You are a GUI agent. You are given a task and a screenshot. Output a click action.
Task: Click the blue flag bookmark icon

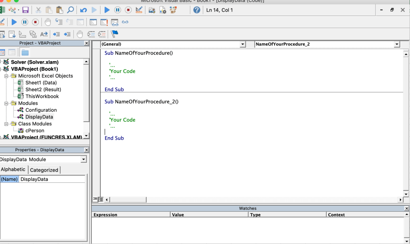click(x=115, y=34)
